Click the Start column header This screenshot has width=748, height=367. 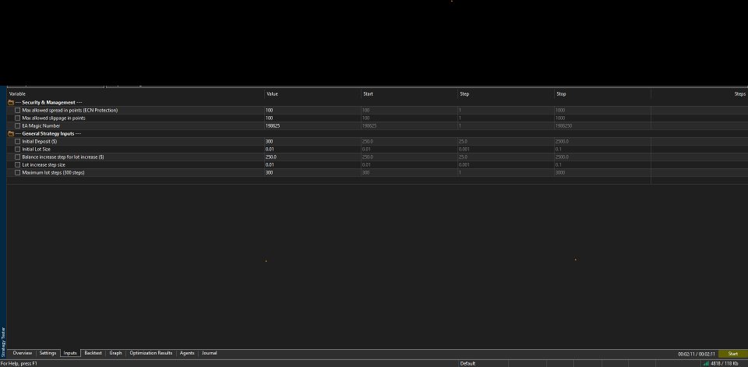tap(409, 94)
